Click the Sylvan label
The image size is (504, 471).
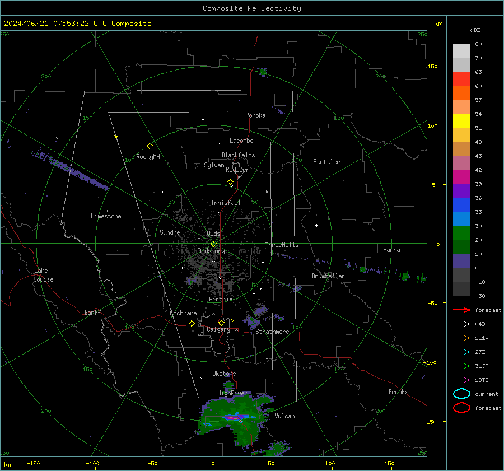pos(214,165)
